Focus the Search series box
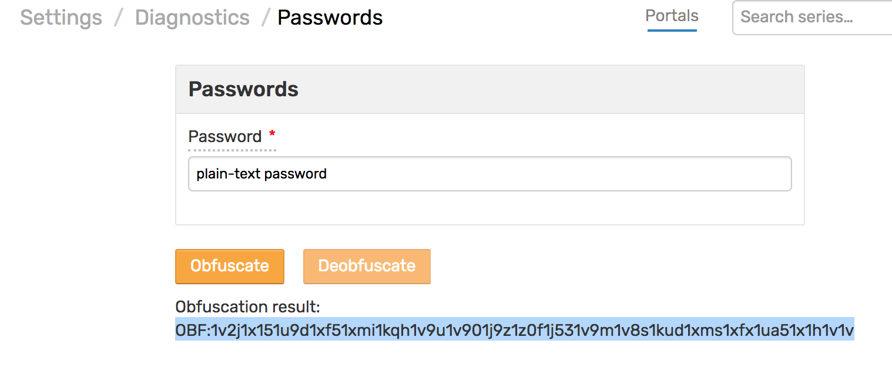892x377 pixels. tap(812, 18)
